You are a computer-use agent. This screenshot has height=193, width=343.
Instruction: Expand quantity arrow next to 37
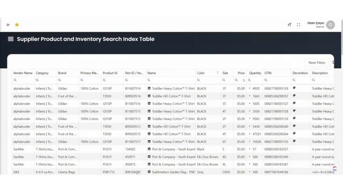pyautogui.click(x=250, y=149)
